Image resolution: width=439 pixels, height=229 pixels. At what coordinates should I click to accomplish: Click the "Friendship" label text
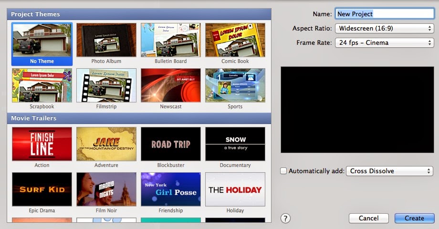pos(171,210)
